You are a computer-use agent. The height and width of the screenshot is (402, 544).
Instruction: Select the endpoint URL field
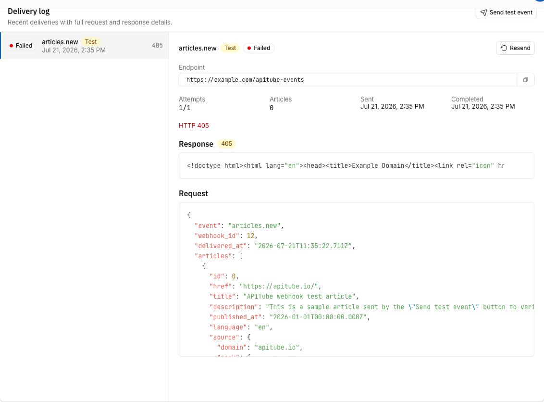coord(347,79)
